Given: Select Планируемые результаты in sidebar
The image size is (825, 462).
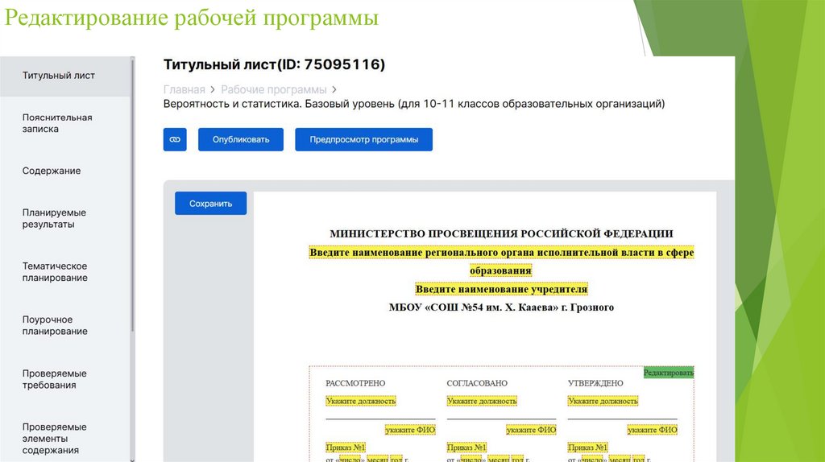Looking at the screenshot, I should 54,218.
